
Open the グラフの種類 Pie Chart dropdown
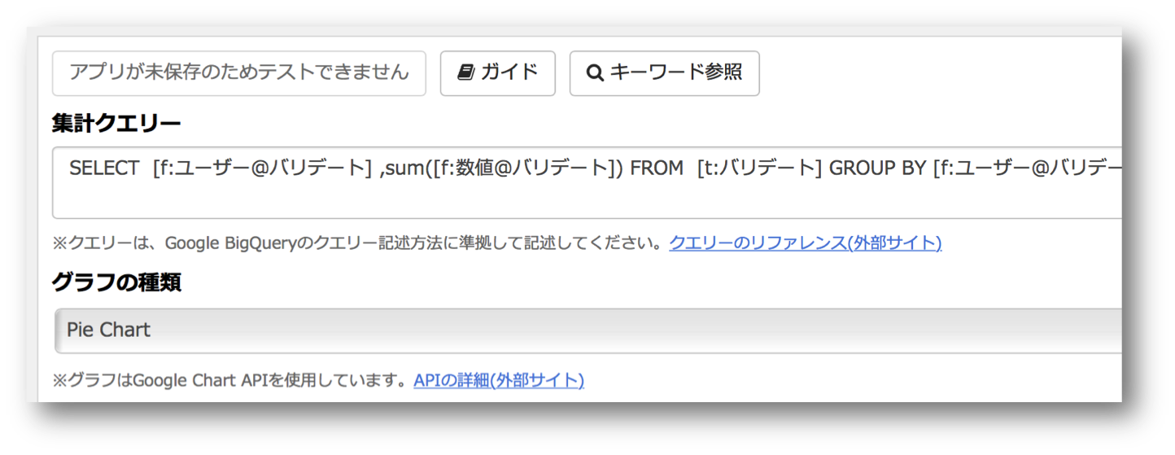(x=587, y=330)
